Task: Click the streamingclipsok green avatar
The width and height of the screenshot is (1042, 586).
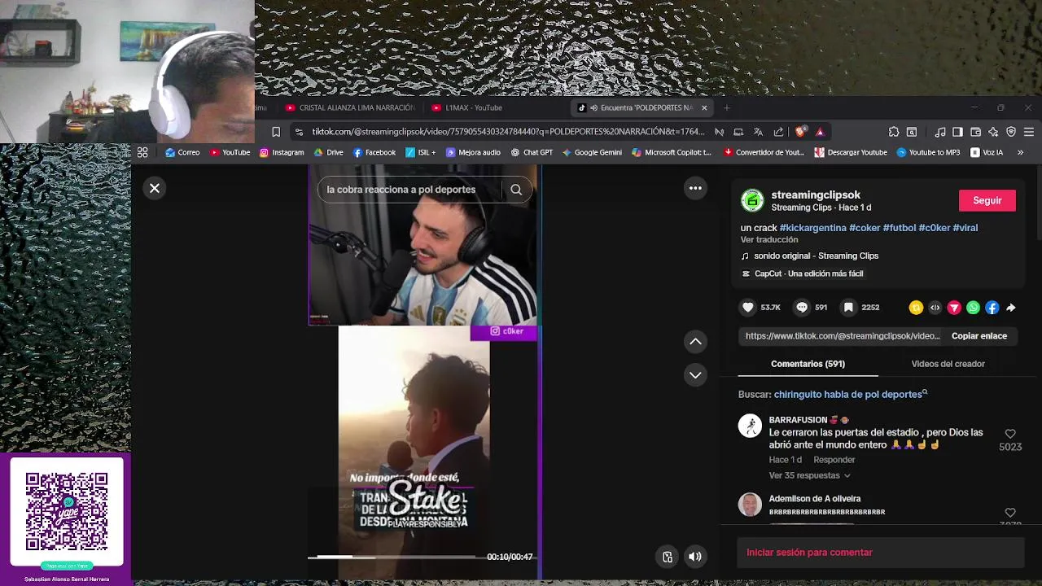Action: click(752, 200)
